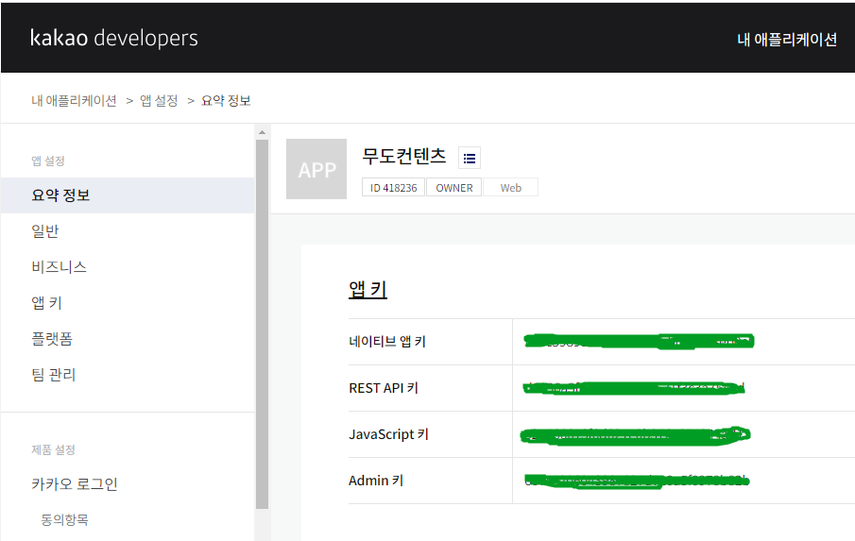Screen dimensions: 855x541
Task: Click the 앱 설정 breadcrumb link
Action: [159, 101]
